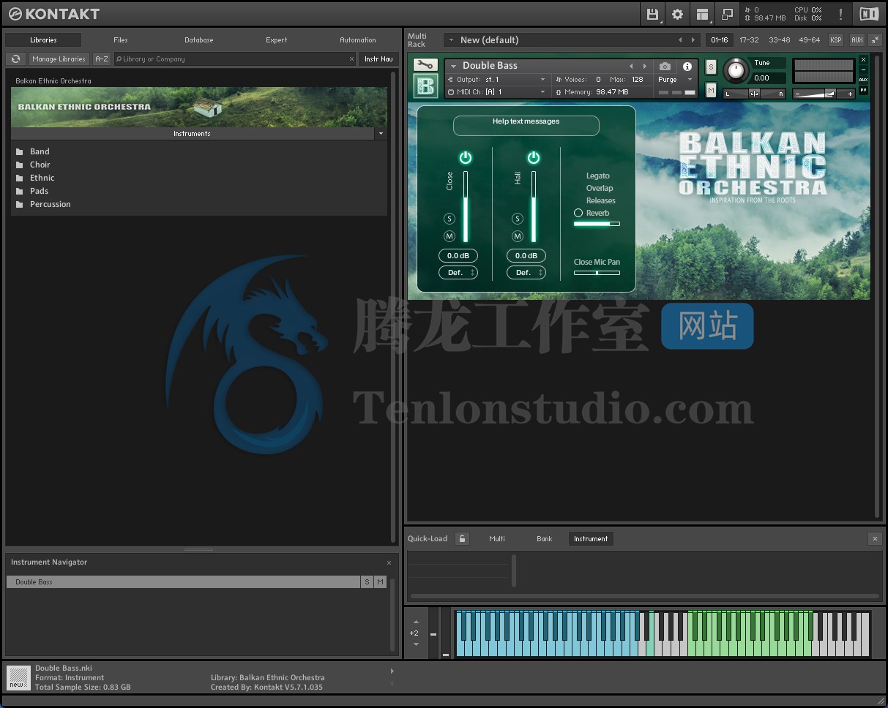This screenshot has width=888, height=708.
Task: Open the KSP script editor
Action: [835, 40]
